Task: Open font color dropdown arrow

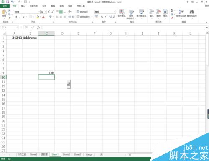Action: 46,17
